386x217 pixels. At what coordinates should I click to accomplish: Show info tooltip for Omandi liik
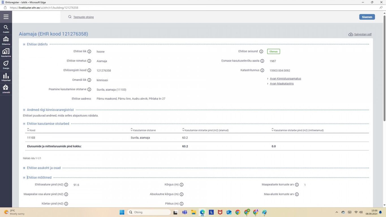[89, 80]
